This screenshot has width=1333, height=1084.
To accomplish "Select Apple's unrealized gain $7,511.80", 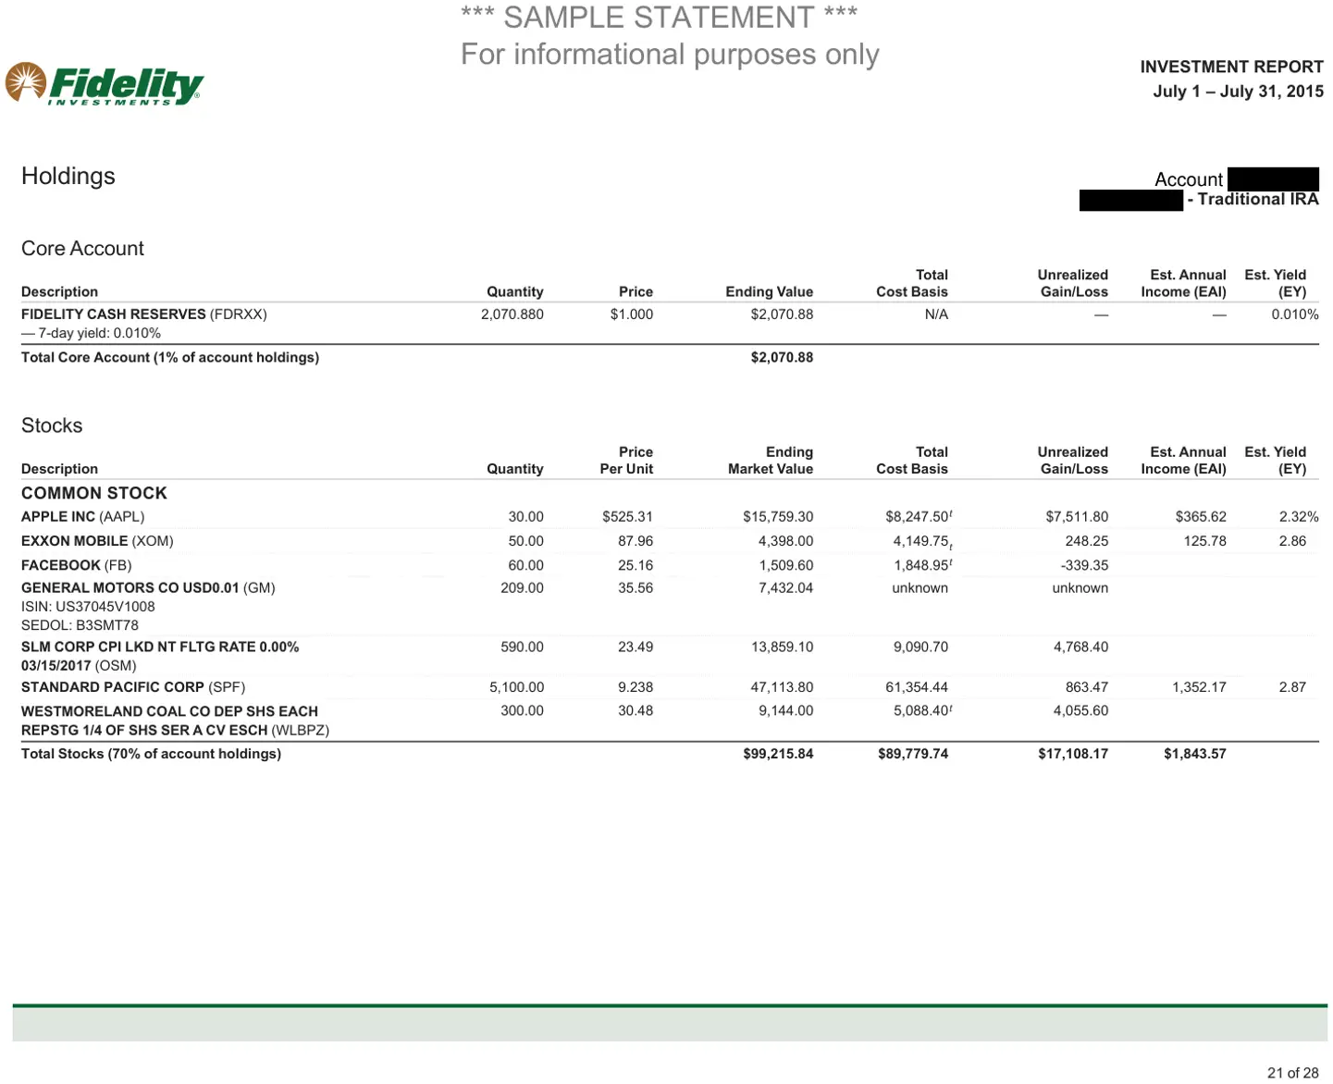I will (x=1077, y=517).
